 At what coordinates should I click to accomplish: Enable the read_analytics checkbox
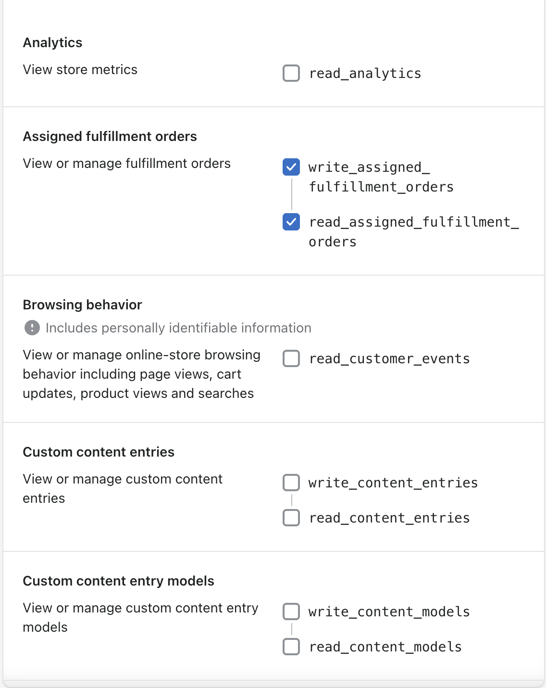pos(291,73)
